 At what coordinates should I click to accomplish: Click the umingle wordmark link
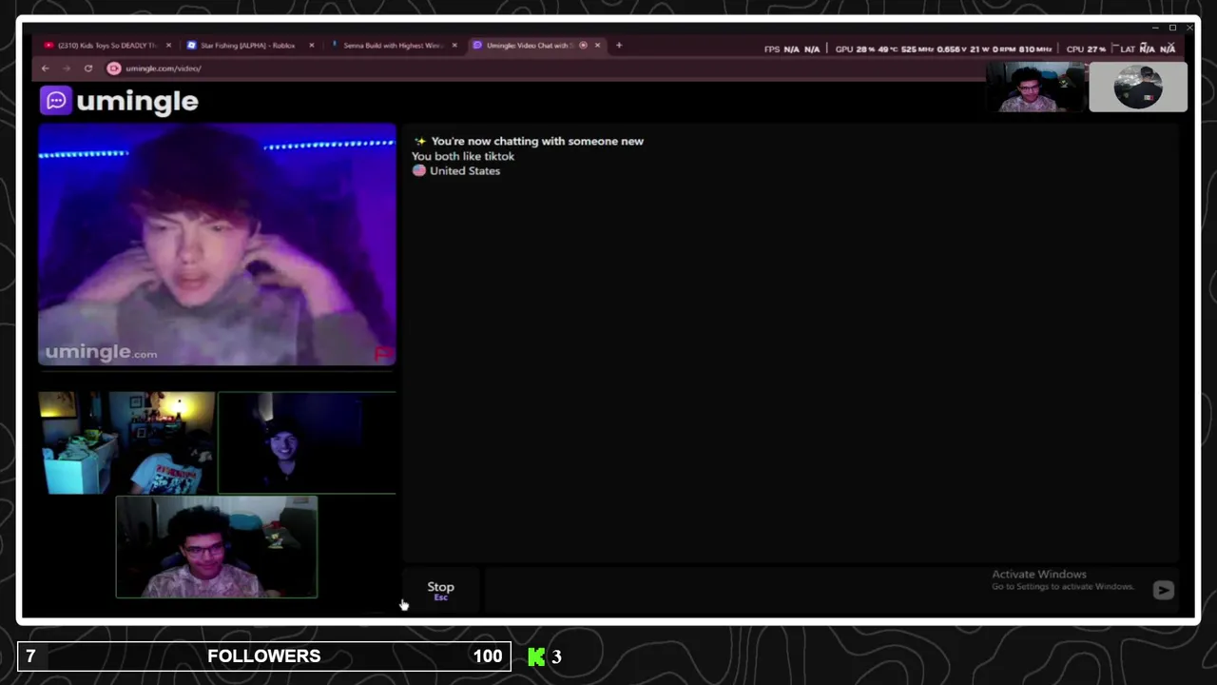click(137, 101)
